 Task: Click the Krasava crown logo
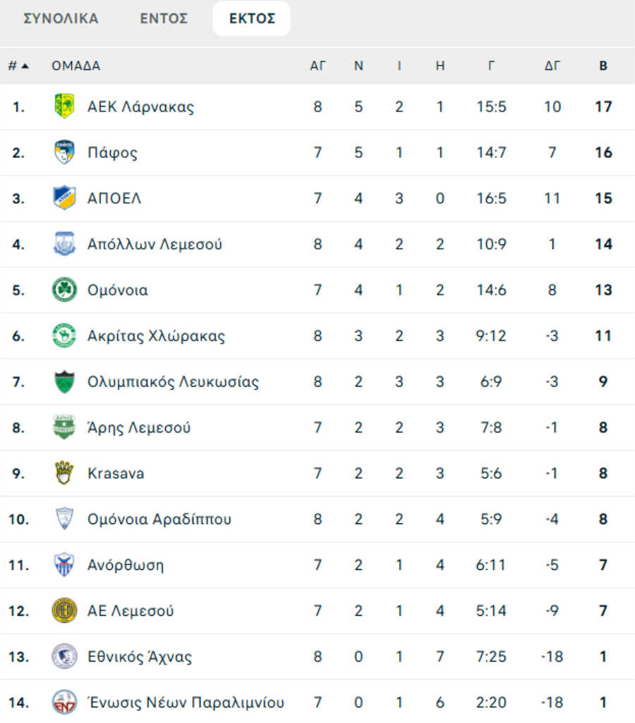[x=64, y=473]
